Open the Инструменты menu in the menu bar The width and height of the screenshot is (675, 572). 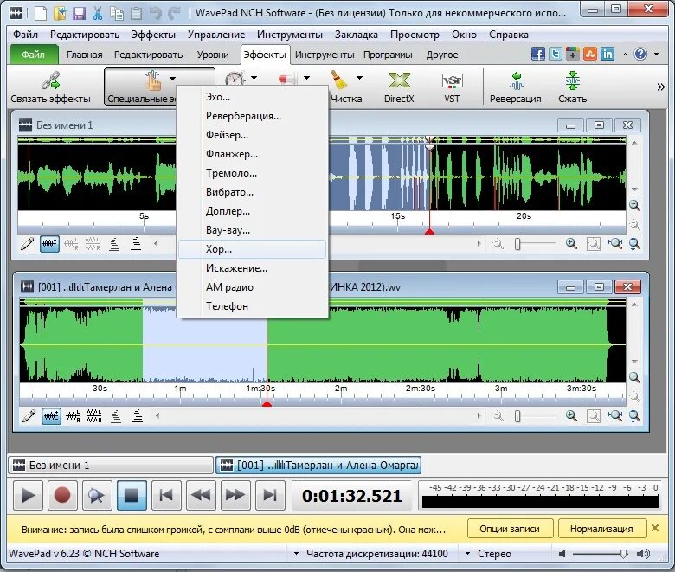point(290,35)
